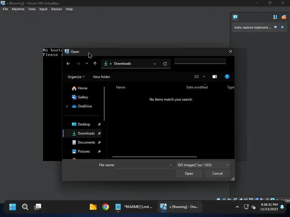Expand the address bar previous locations

pyautogui.click(x=155, y=64)
